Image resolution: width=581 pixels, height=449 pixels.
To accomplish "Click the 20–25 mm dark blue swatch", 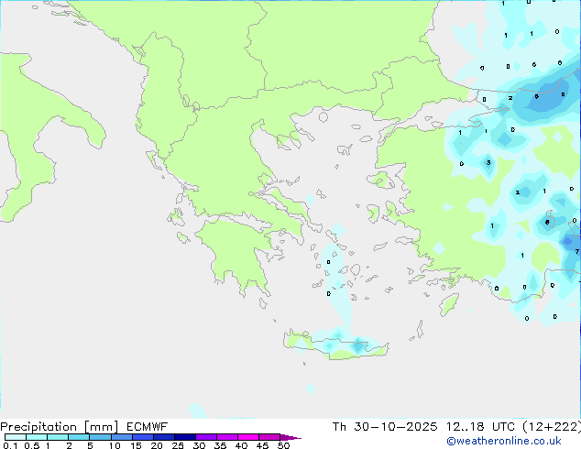I will pyautogui.click(x=164, y=437).
